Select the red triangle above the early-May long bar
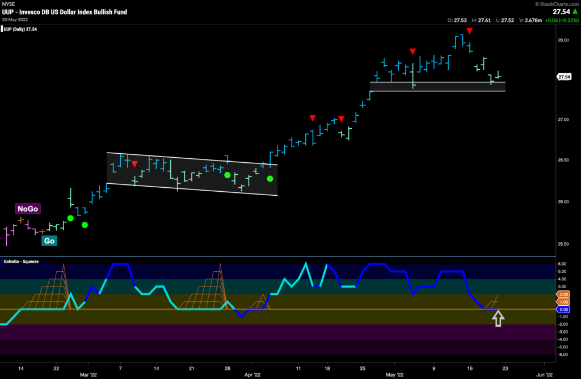Image resolution: width=581 pixels, height=379 pixels. [x=412, y=52]
